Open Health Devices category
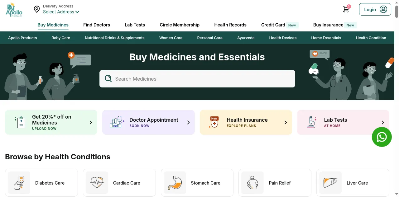The height and width of the screenshot is (197, 399). [283, 38]
